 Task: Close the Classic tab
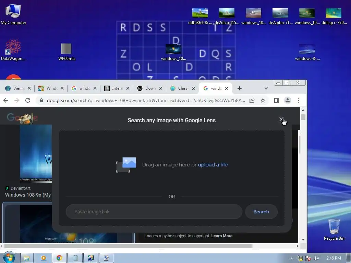coord(194,88)
